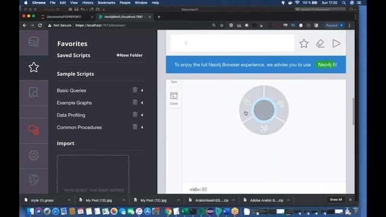
Task: Open style (1).grass downloaded file
Action: click(x=42, y=200)
